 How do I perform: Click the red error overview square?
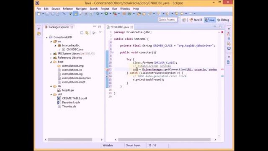(222, 32)
